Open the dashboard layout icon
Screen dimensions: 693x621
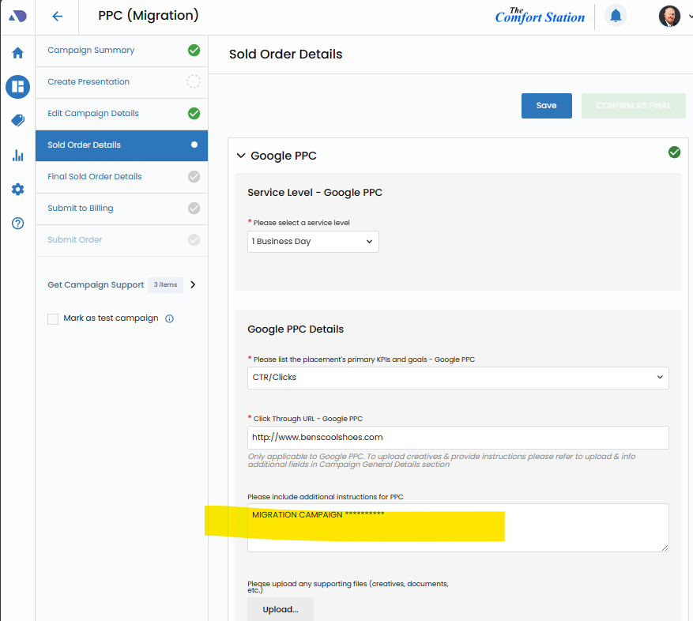click(17, 87)
